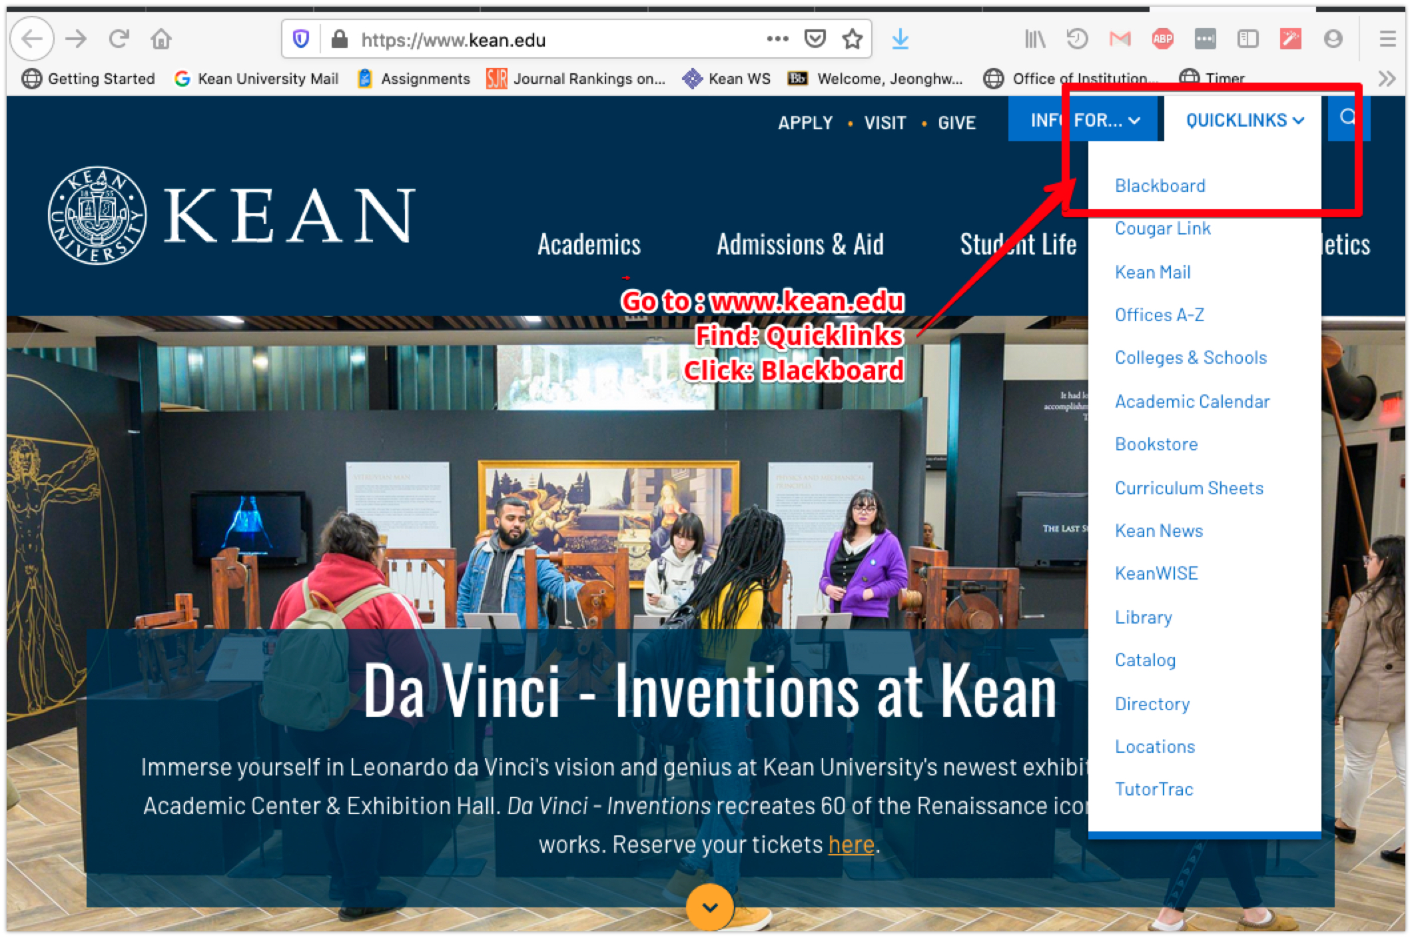Save page to Pocket icon

[x=815, y=39]
